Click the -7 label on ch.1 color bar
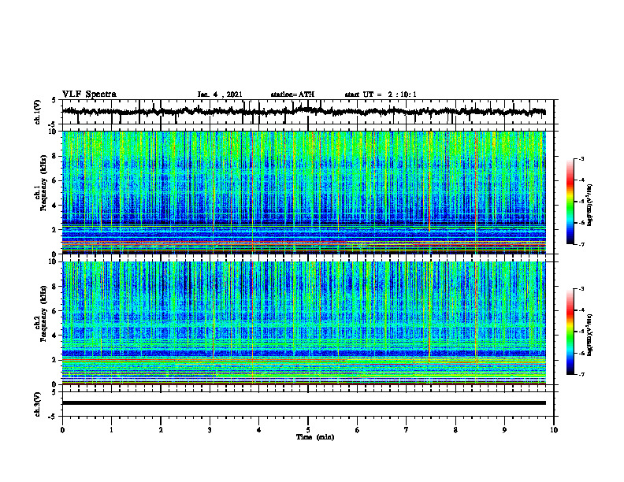Image resolution: width=624 pixels, height=482 pixels. pyautogui.click(x=581, y=244)
